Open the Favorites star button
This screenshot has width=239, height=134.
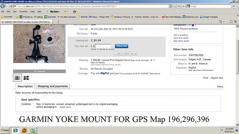[7, 17]
